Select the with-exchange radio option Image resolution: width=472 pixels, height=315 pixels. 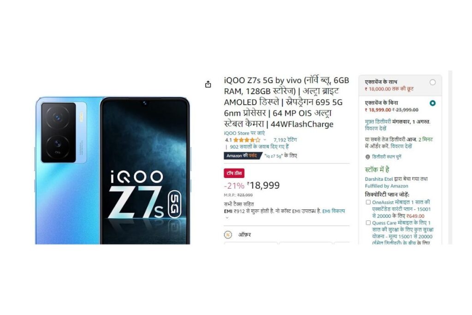click(432, 82)
